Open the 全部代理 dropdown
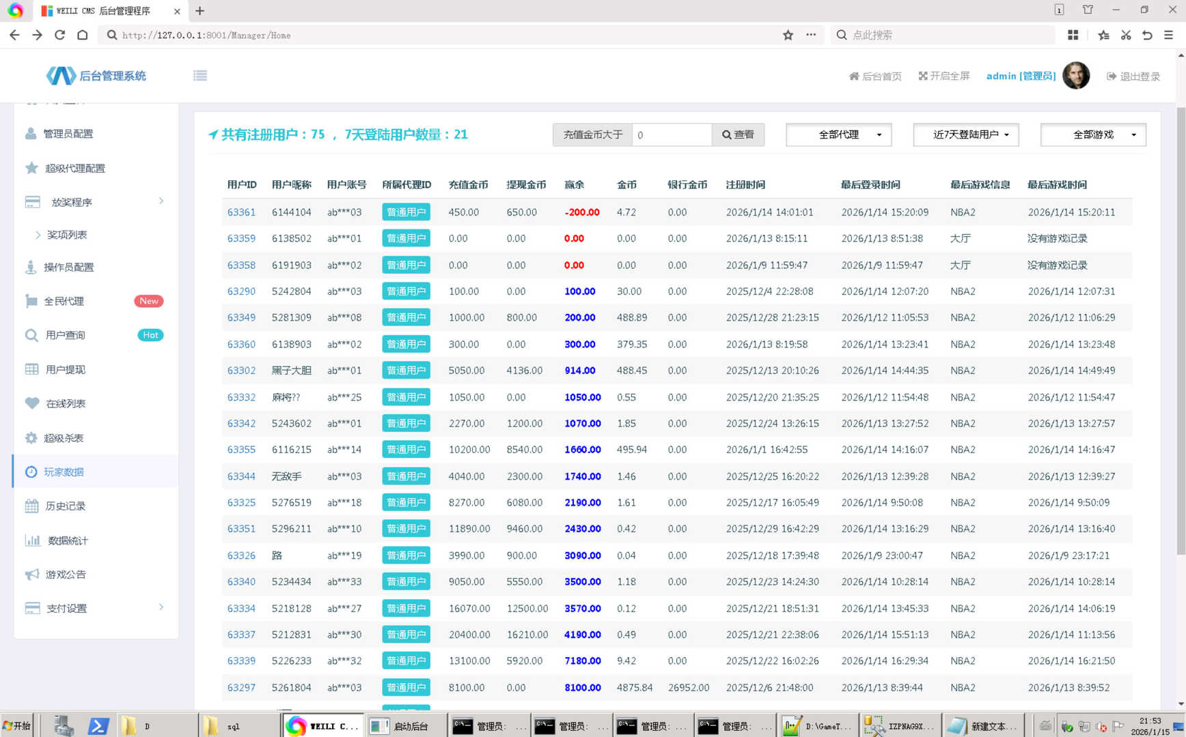This screenshot has height=737, width=1186. (x=839, y=134)
